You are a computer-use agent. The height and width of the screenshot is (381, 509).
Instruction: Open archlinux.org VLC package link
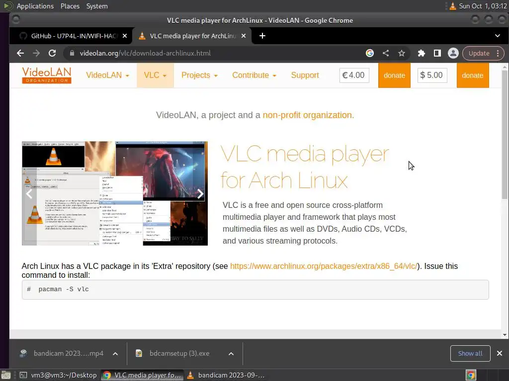pos(323,266)
